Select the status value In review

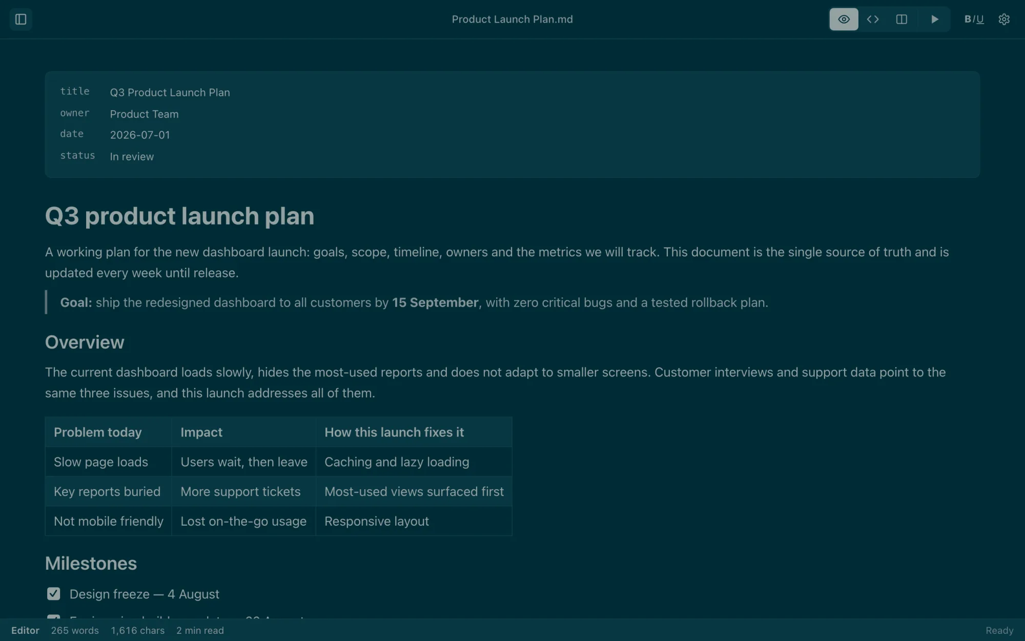coord(132,157)
